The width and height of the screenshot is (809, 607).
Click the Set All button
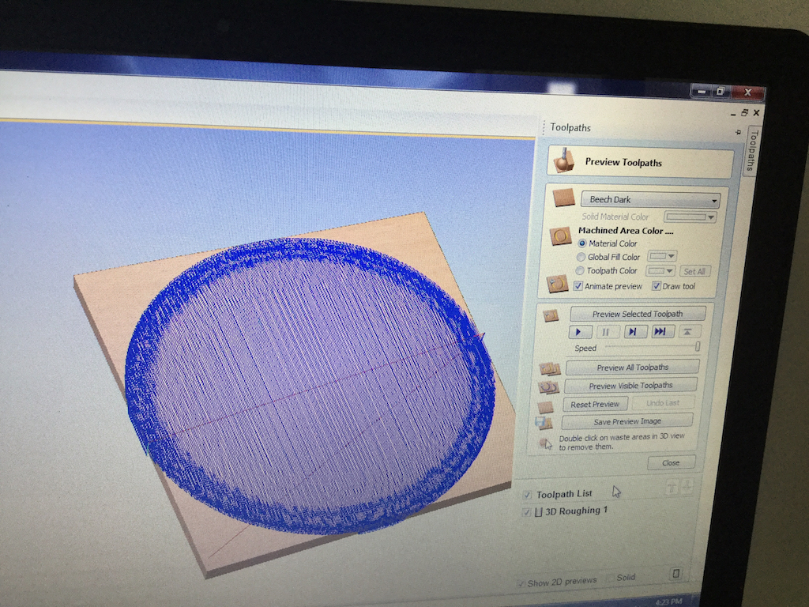point(694,272)
